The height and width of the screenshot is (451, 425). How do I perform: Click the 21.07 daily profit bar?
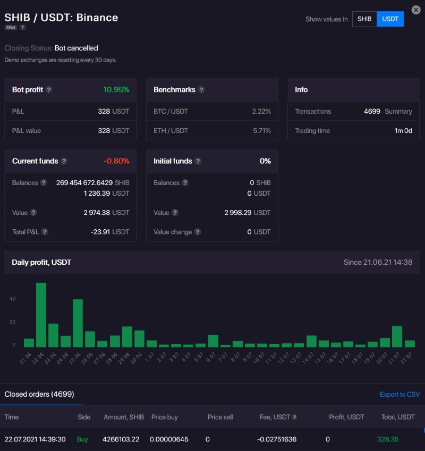(x=397, y=337)
